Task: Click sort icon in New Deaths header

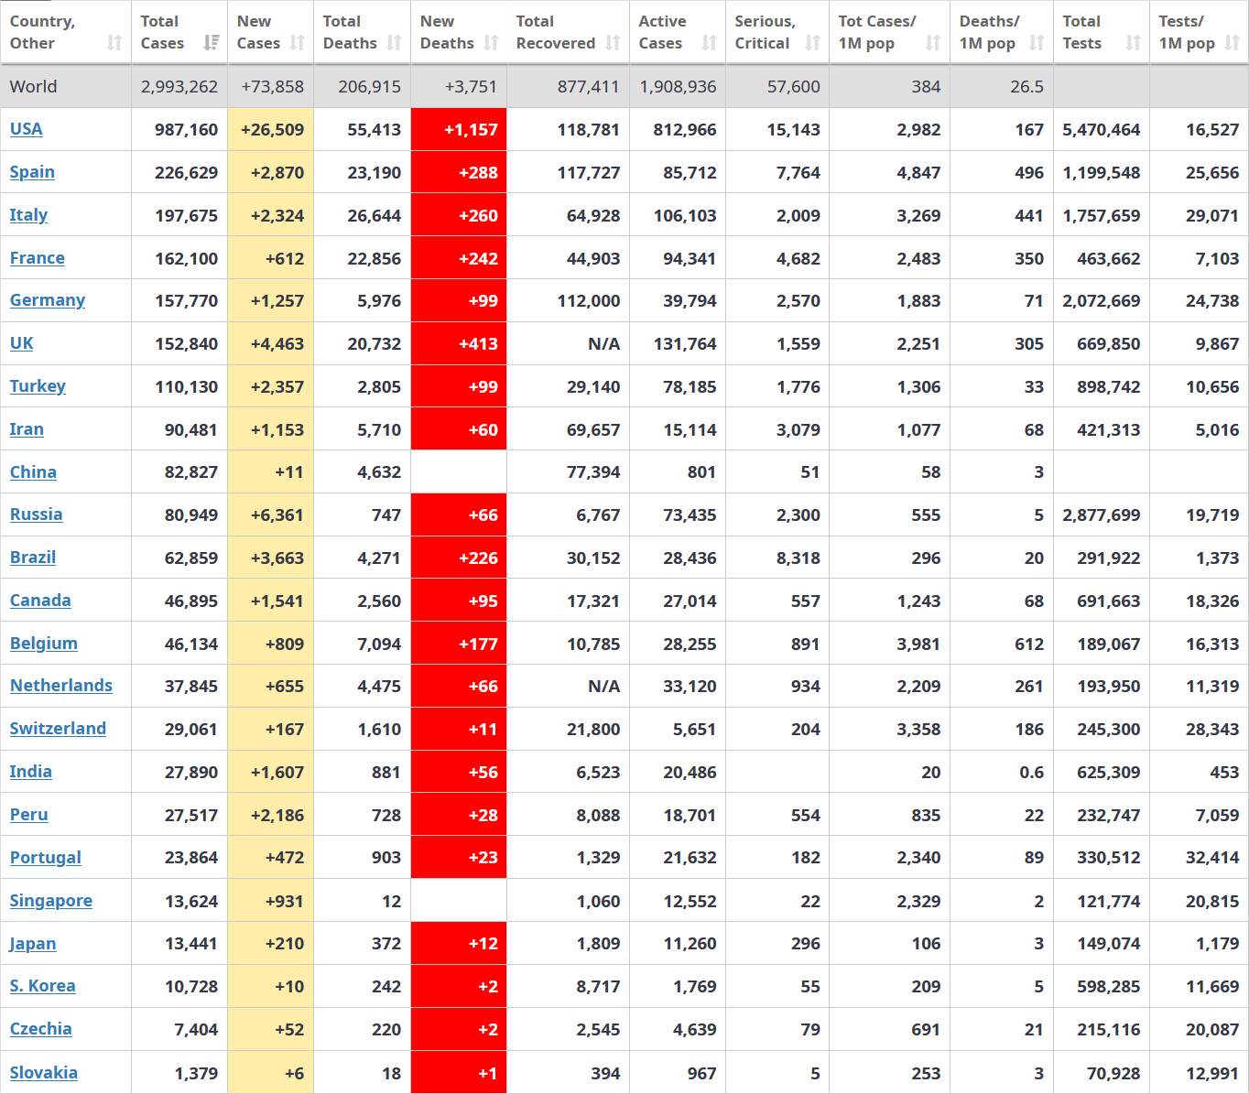Action: (492, 43)
